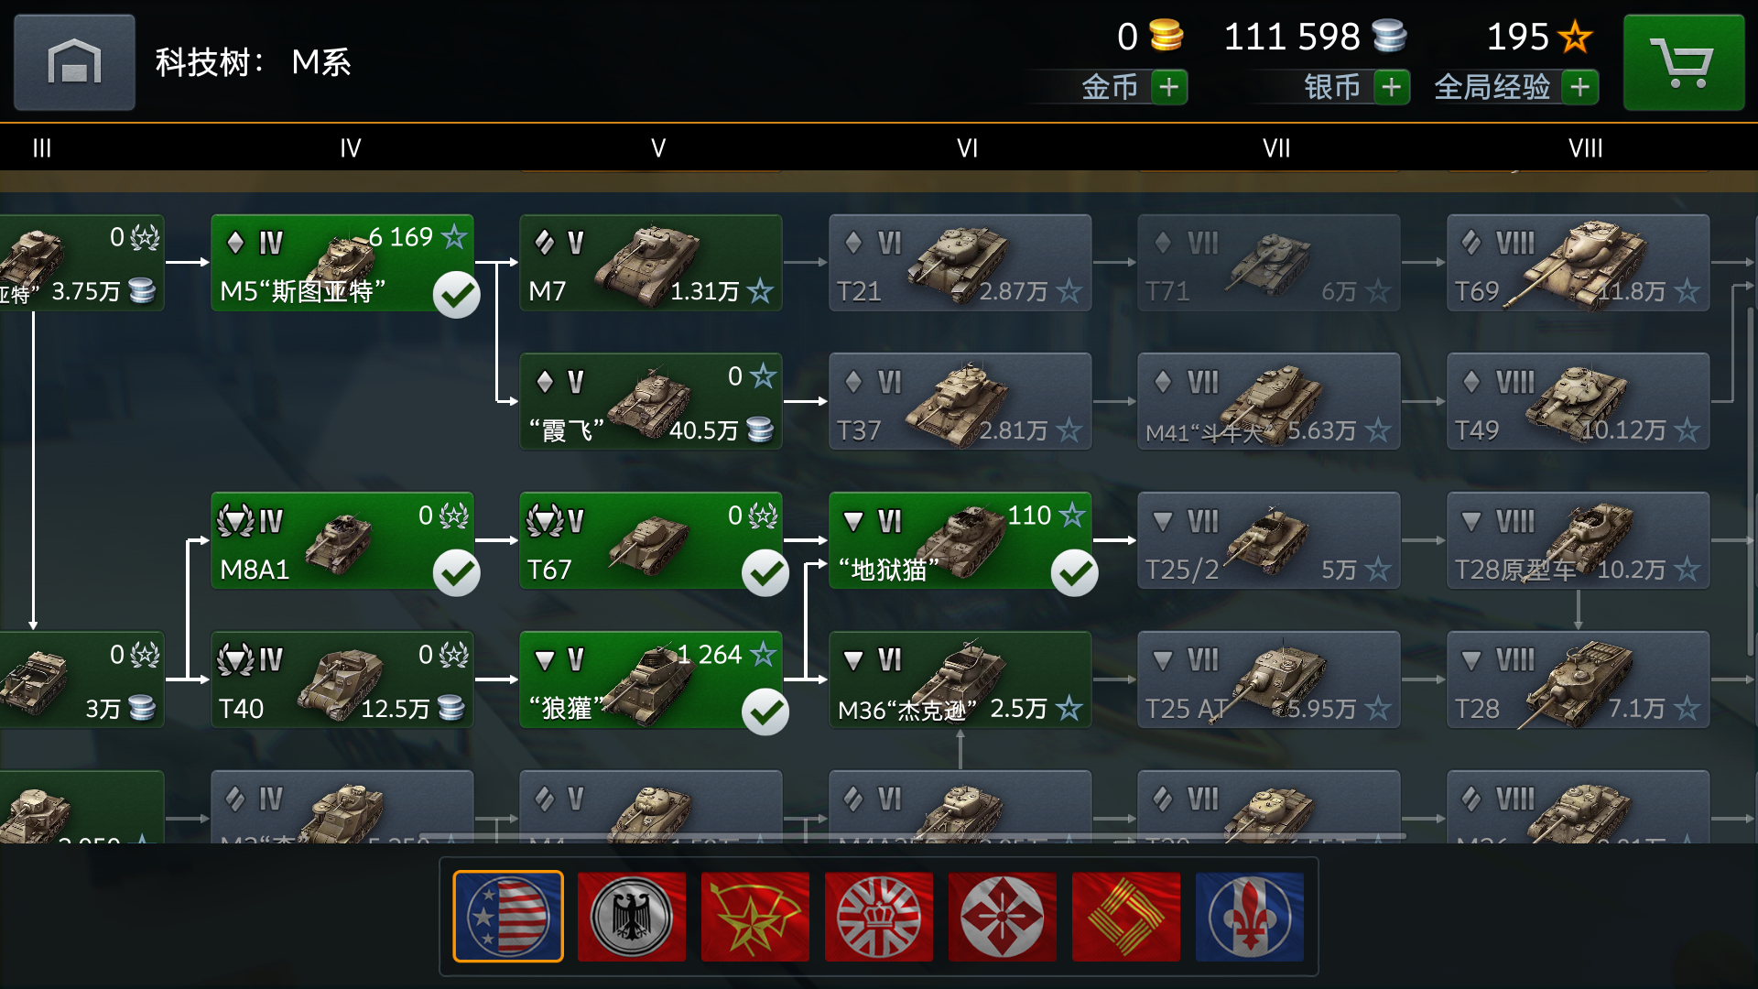Select the USA nation flag
This screenshot has width=1758, height=989.
(x=508, y=916)
